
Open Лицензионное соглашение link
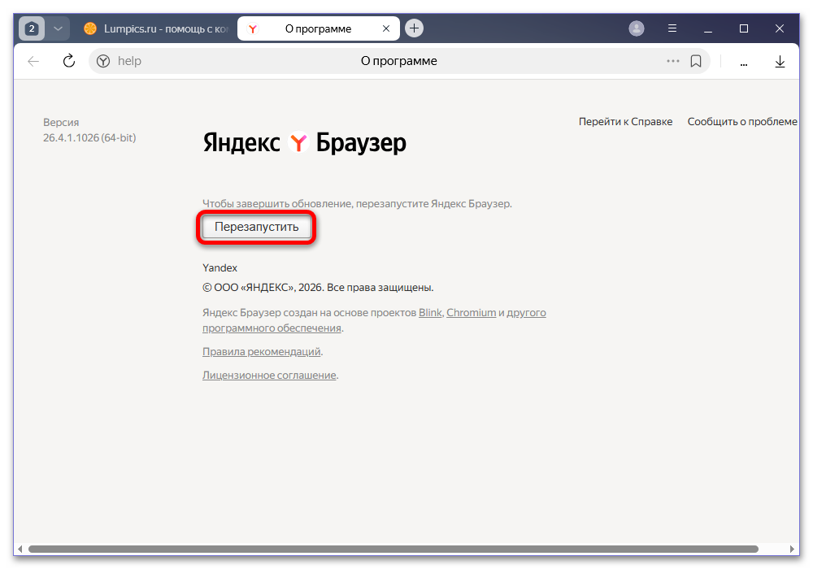click(269, 375)
